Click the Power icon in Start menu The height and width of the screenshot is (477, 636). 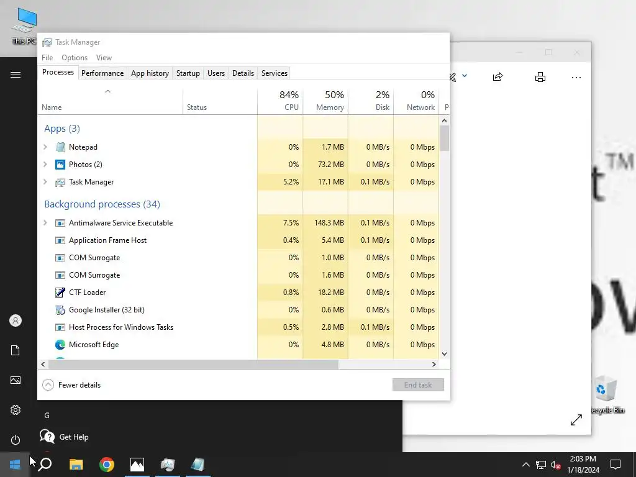point(16,440)
